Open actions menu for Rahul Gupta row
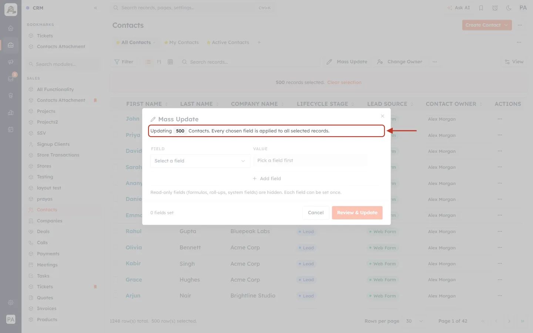The width and height of the screenshot is (533, 333). tap(500, 231)
